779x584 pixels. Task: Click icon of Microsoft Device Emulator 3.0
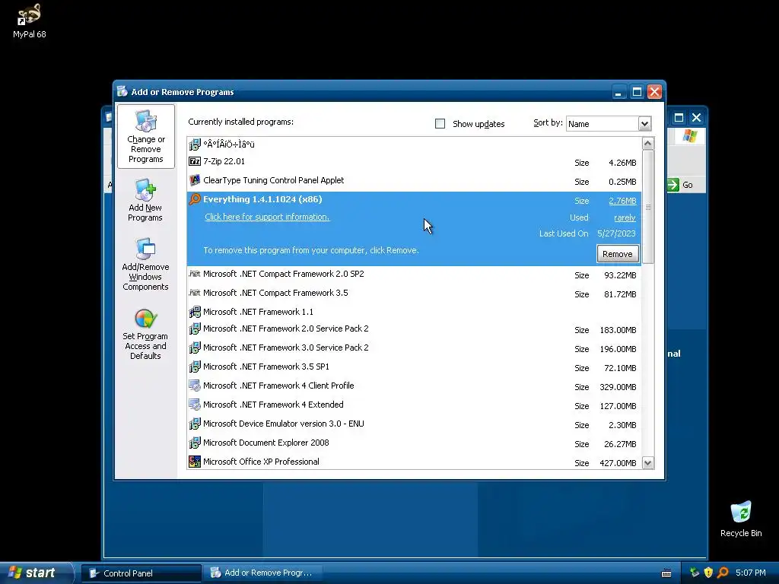coord(195,424)
